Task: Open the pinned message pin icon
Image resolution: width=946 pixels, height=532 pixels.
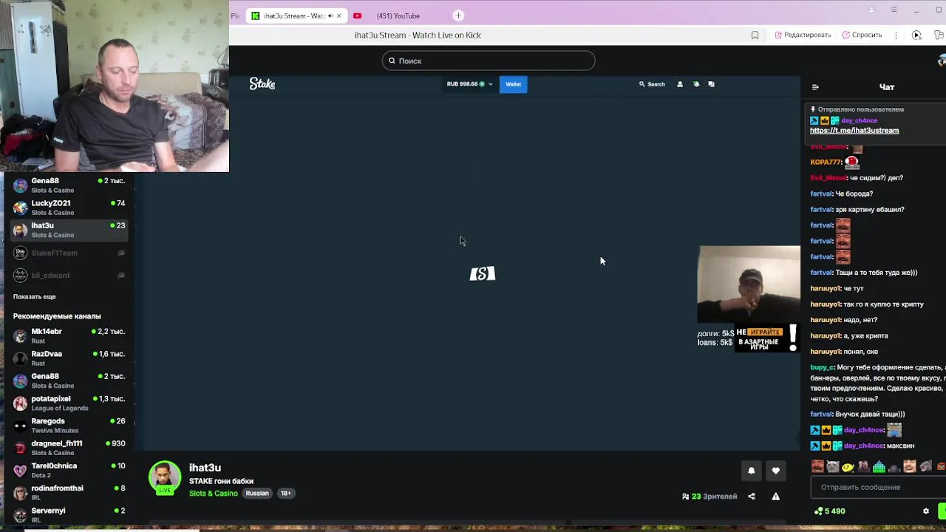Action: [813, 109]
